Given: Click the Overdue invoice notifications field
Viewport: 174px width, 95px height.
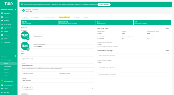Looking at the screenshot, I should [134, 55].
